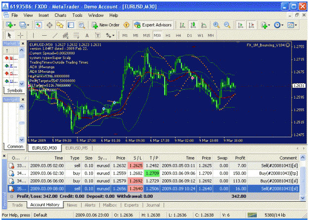Select the Trendline drawing tool

[x=55, y=36]
